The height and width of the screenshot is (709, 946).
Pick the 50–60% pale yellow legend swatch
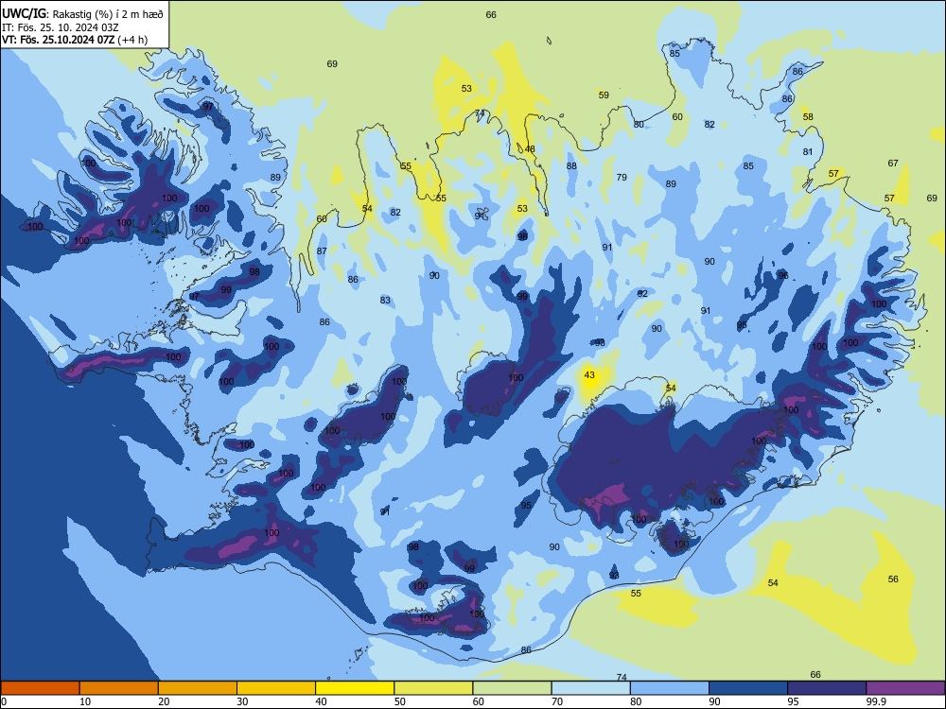point(433,688)
